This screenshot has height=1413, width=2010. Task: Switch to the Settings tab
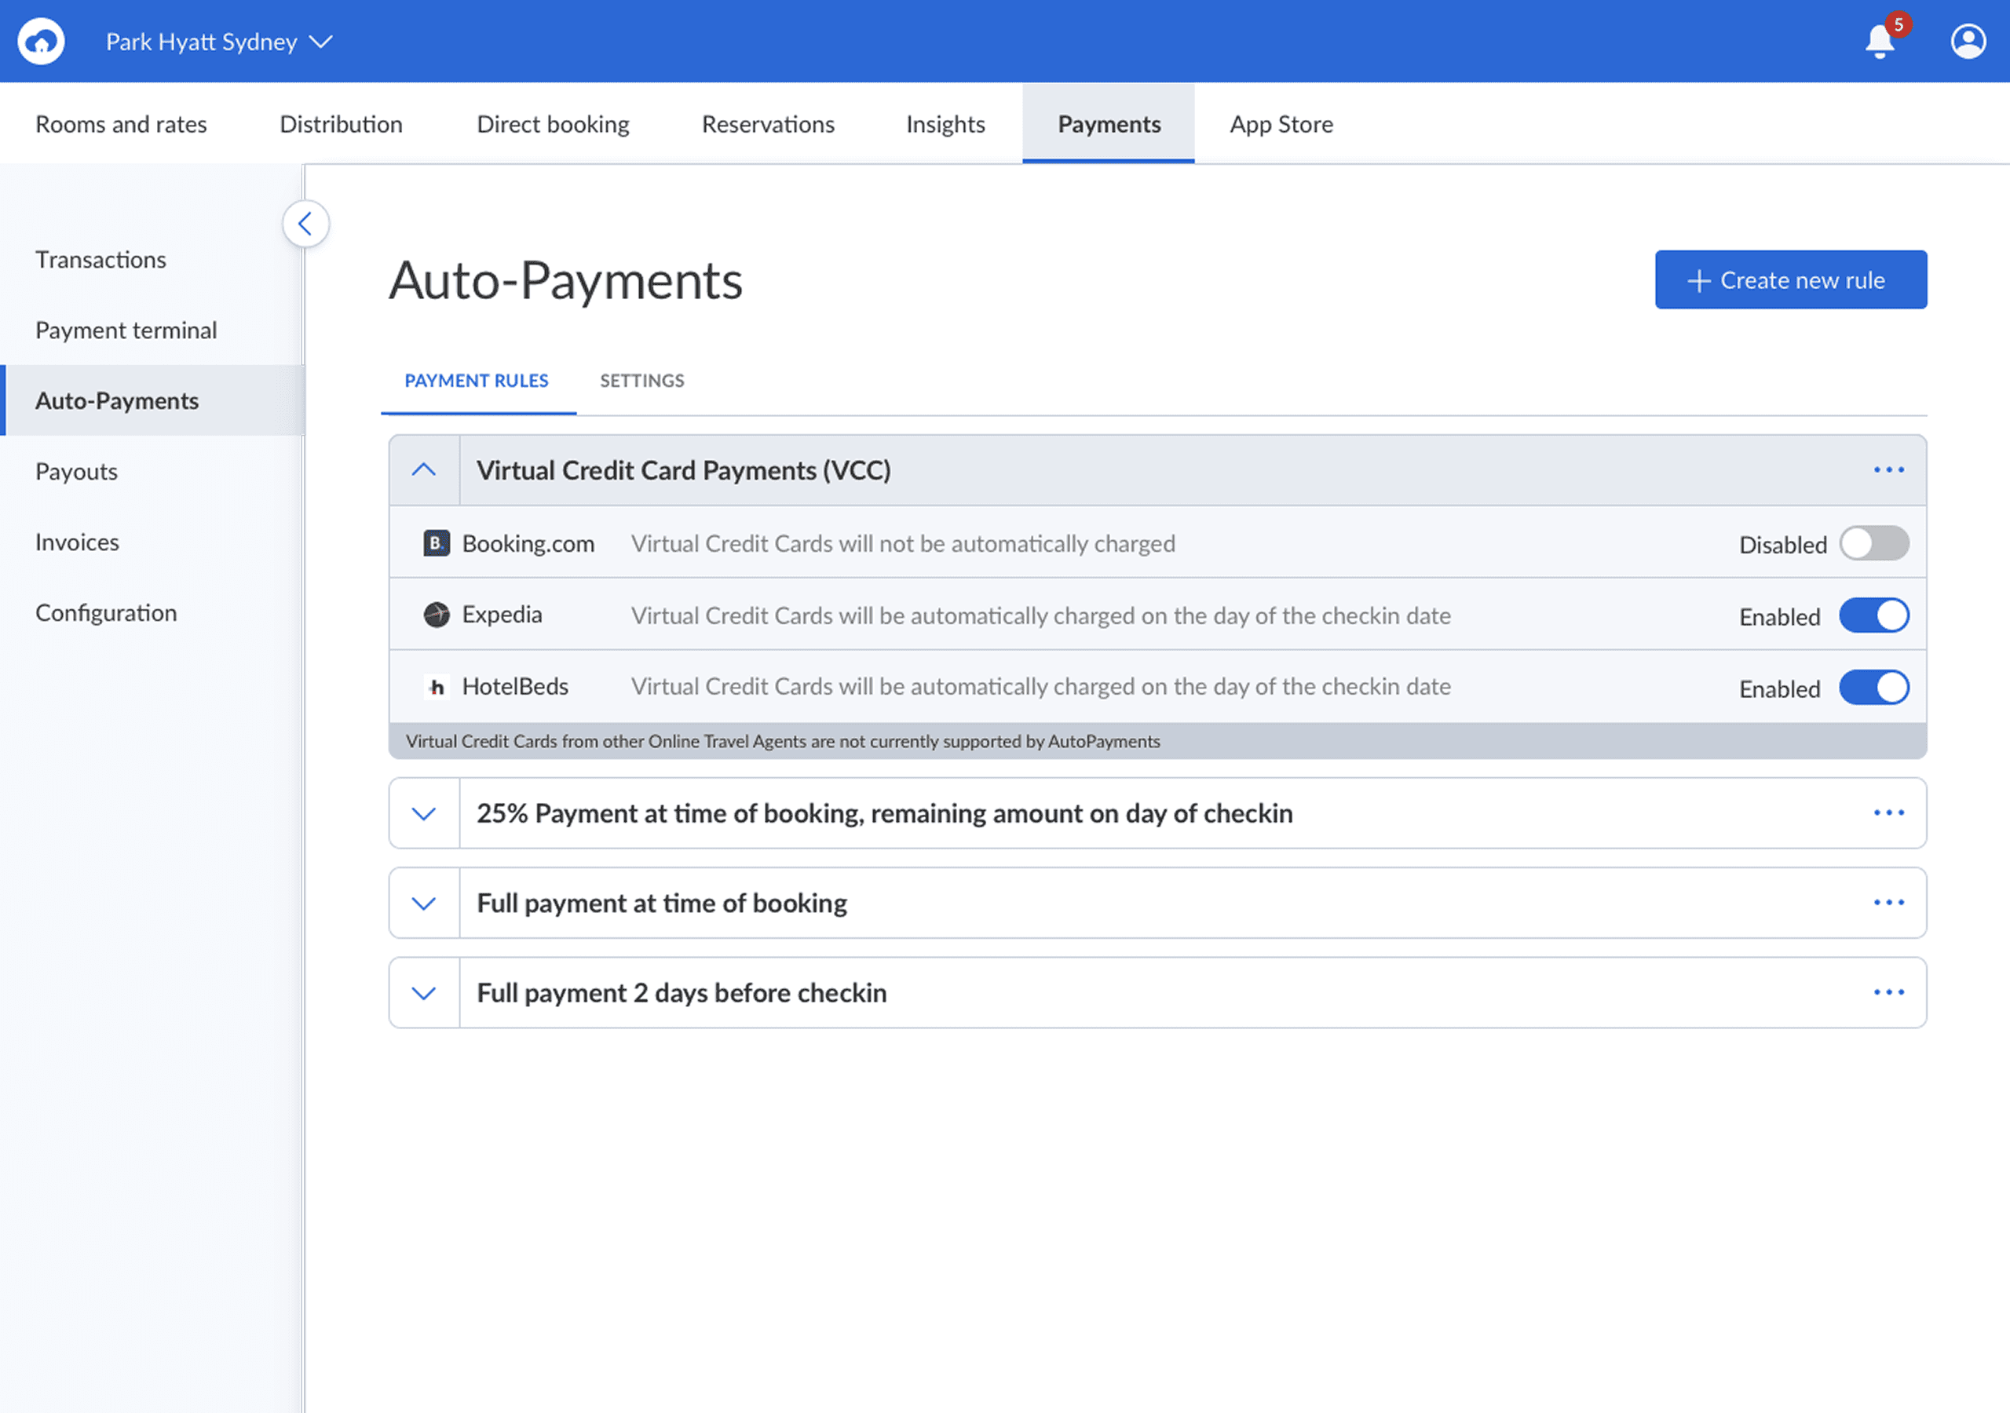(x=641, y=381)
